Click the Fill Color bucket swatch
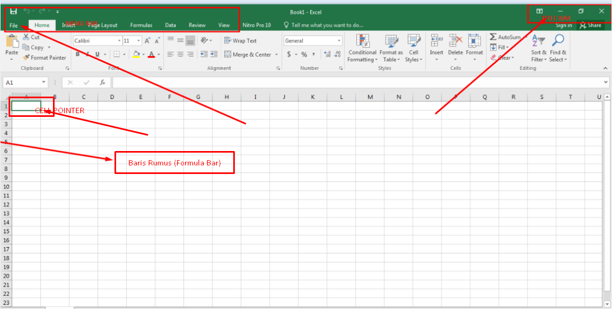Image resolution: width=612 pixels, height=309 pixels. [136, 54]
